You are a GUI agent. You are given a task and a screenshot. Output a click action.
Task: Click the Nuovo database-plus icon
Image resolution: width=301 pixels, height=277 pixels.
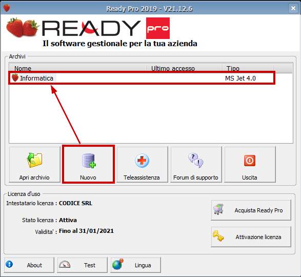pyautogui.click(x=89, y=161)
